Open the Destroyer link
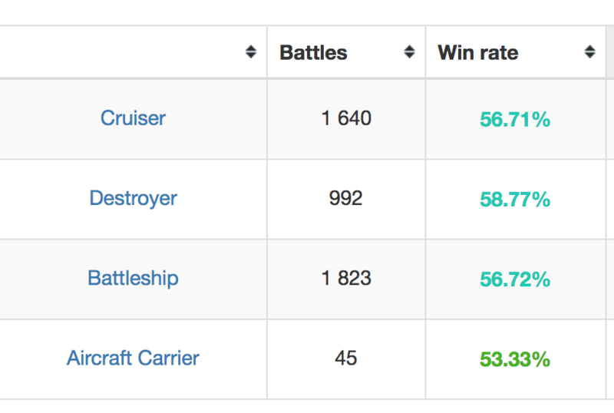Viewport: 614px width, 413px height. point(133,198)
